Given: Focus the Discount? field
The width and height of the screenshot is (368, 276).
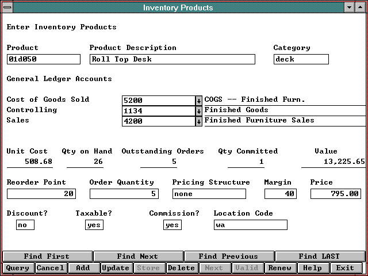Looking at the screenshot, I should (25, 225).
